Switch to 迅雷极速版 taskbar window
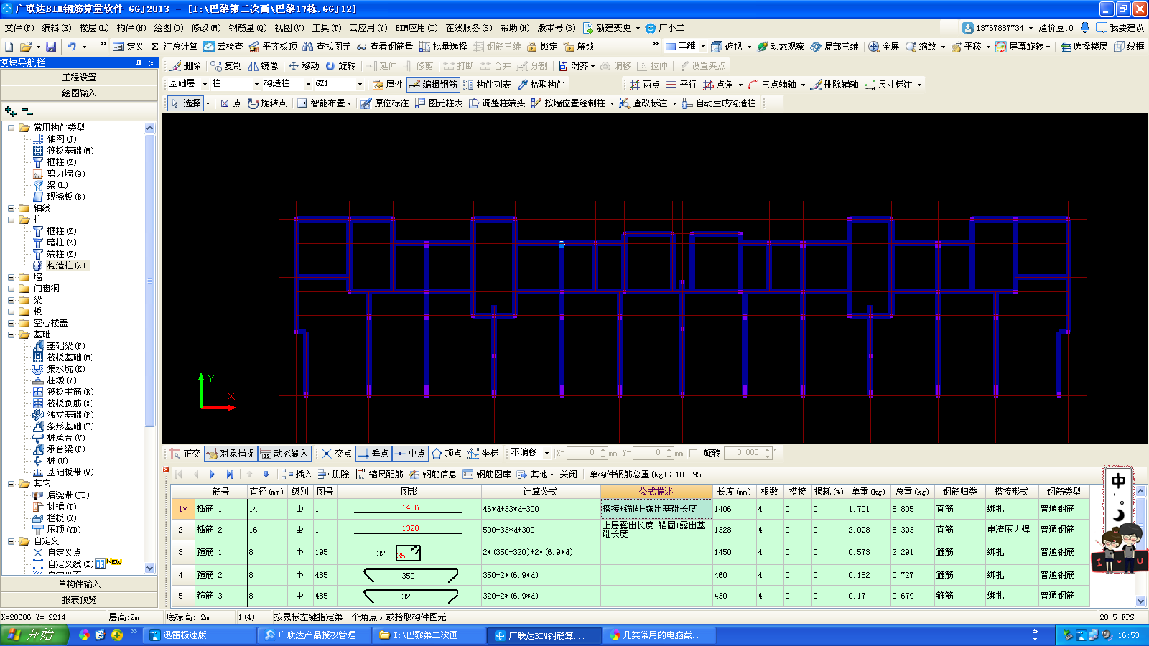 (x=200, y=635)
